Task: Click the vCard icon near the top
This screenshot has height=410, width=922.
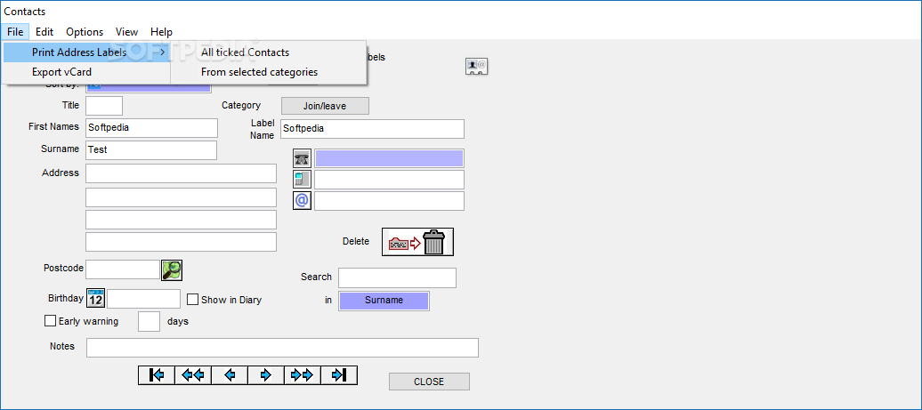Action: click(477, 66)
